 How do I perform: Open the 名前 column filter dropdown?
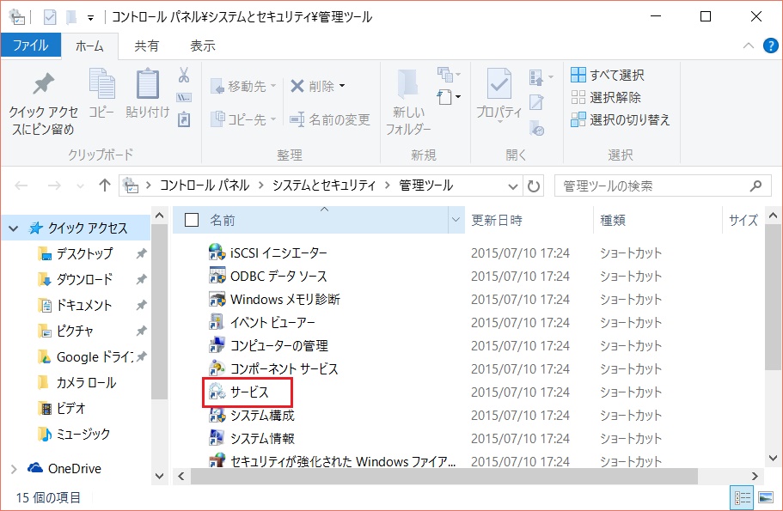[x=456, y=220]
